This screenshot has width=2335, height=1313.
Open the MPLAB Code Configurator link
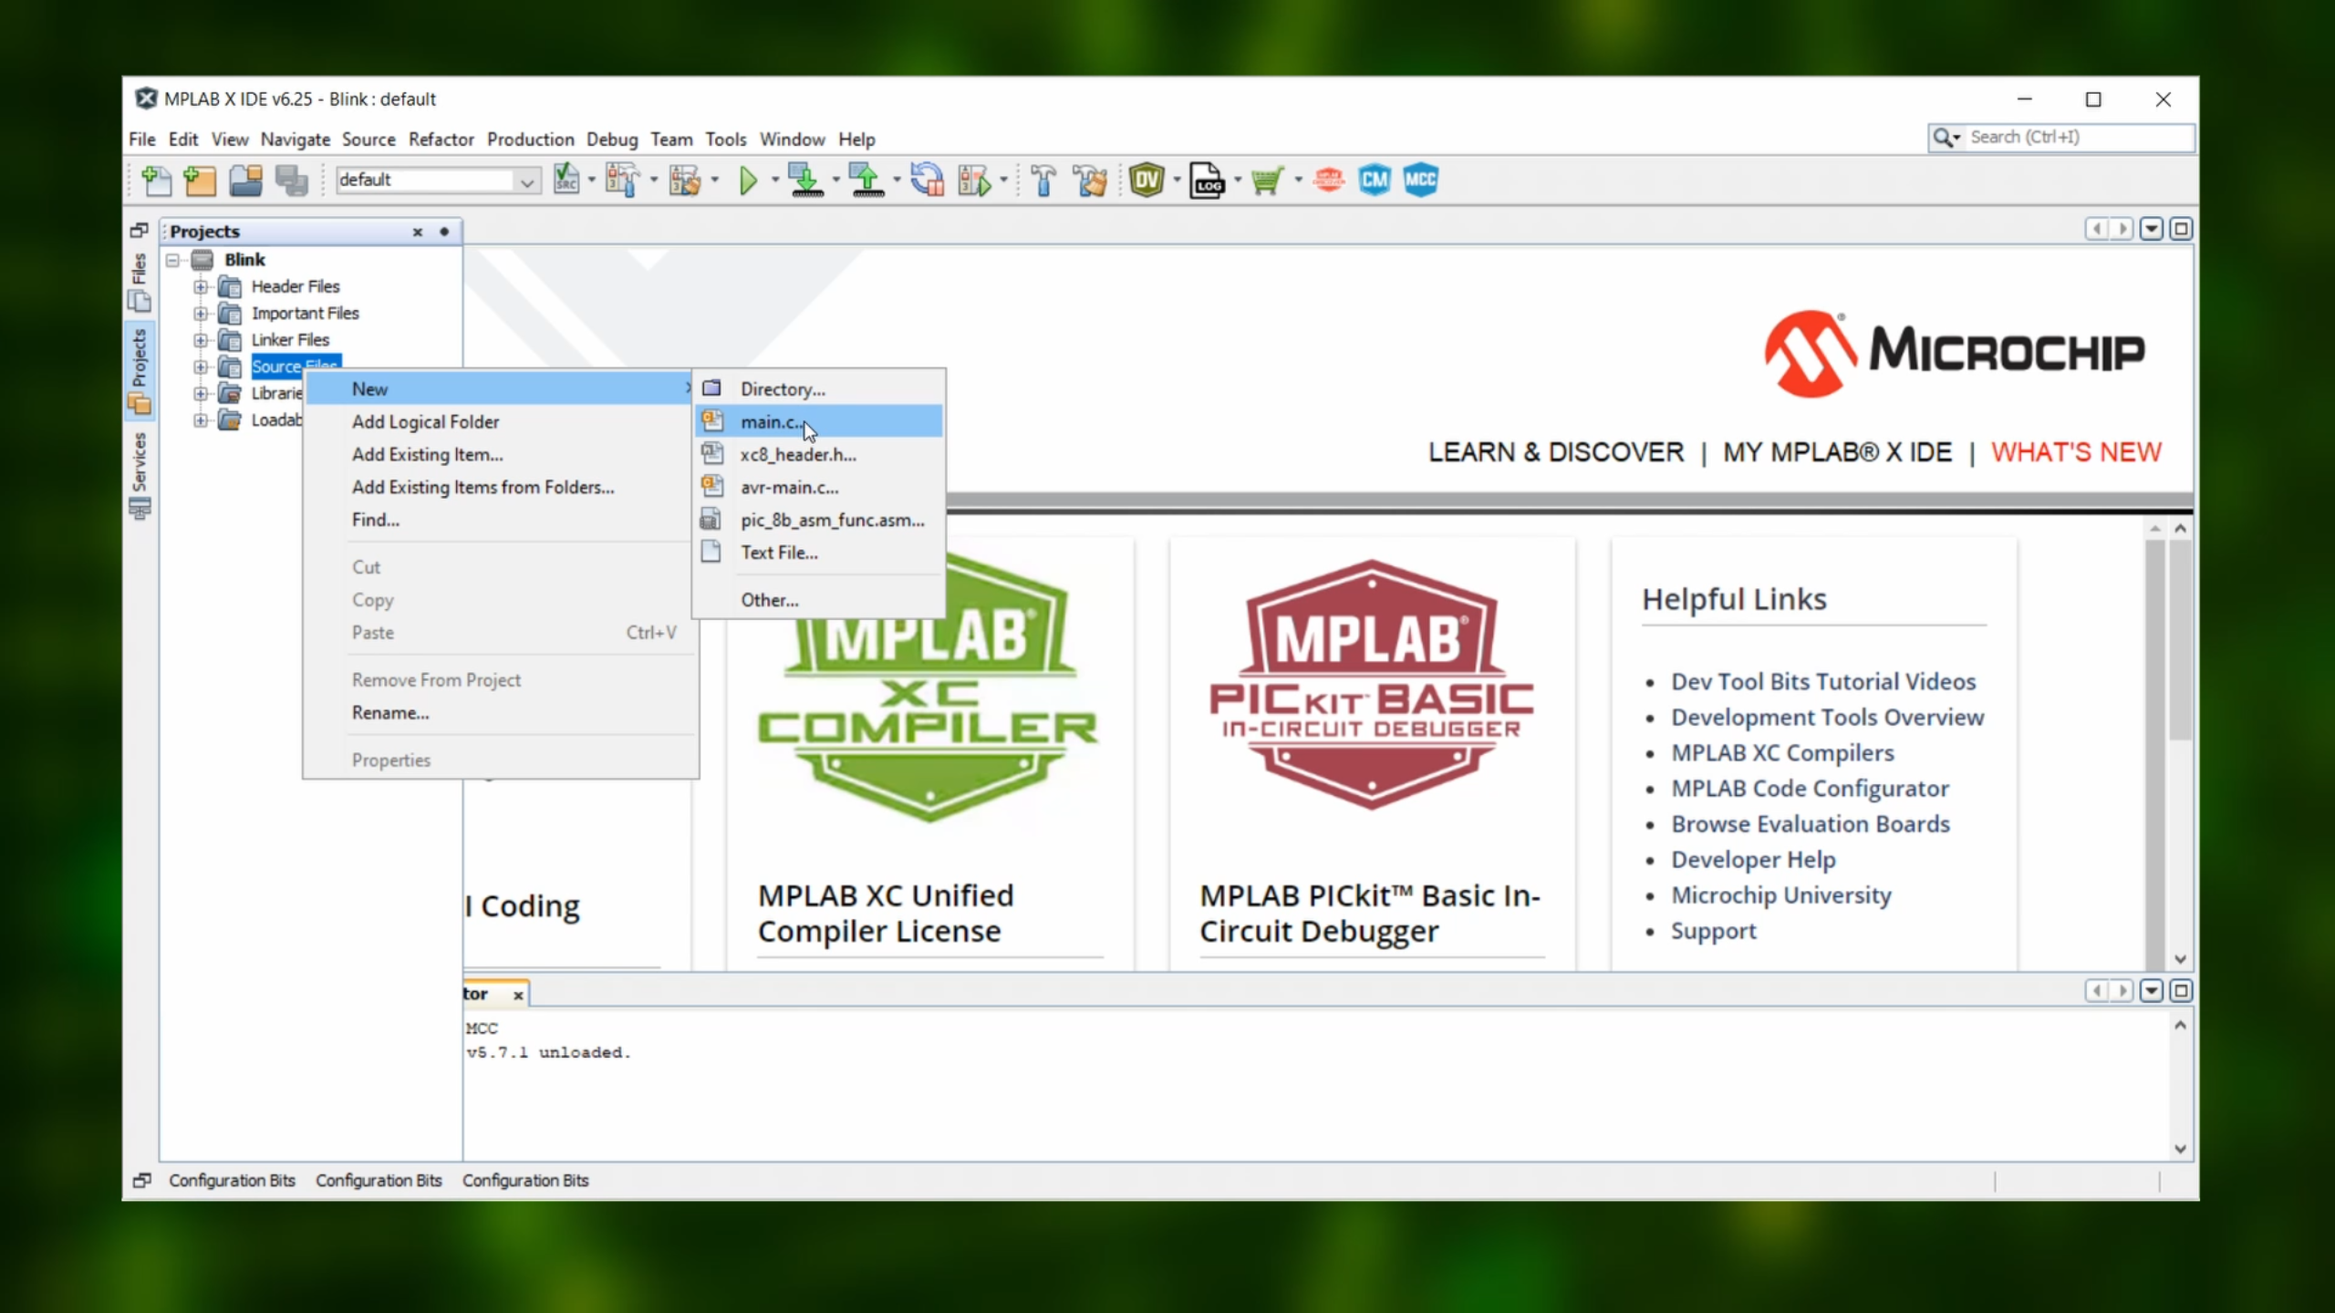(x=1810, y=788)
